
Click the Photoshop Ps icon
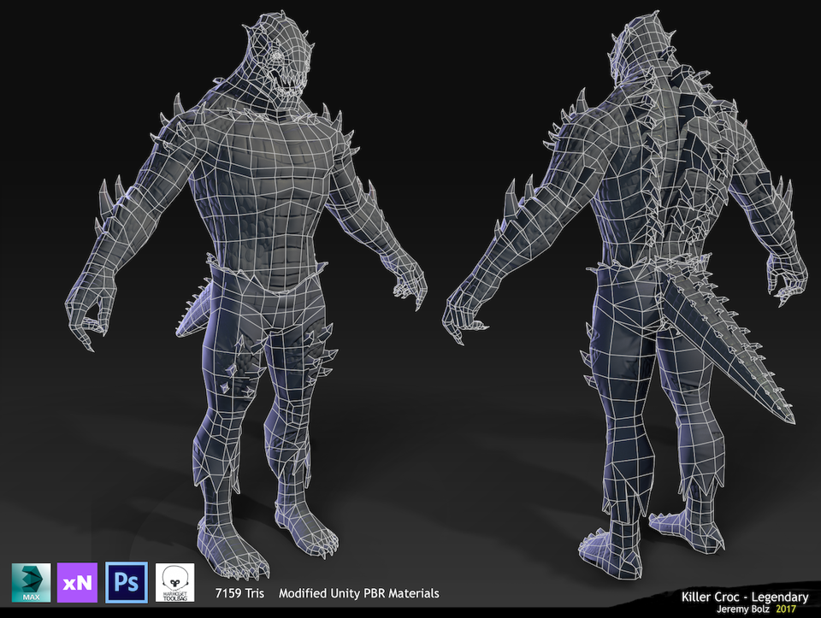127,582
